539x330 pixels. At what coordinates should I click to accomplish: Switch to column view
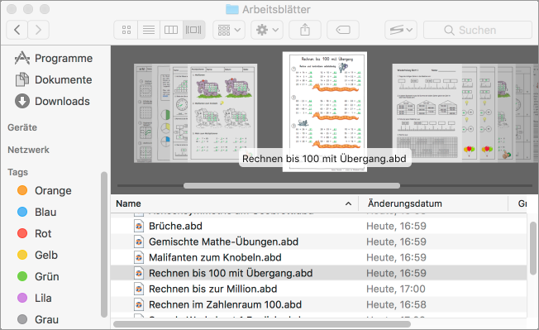point(171,30)
